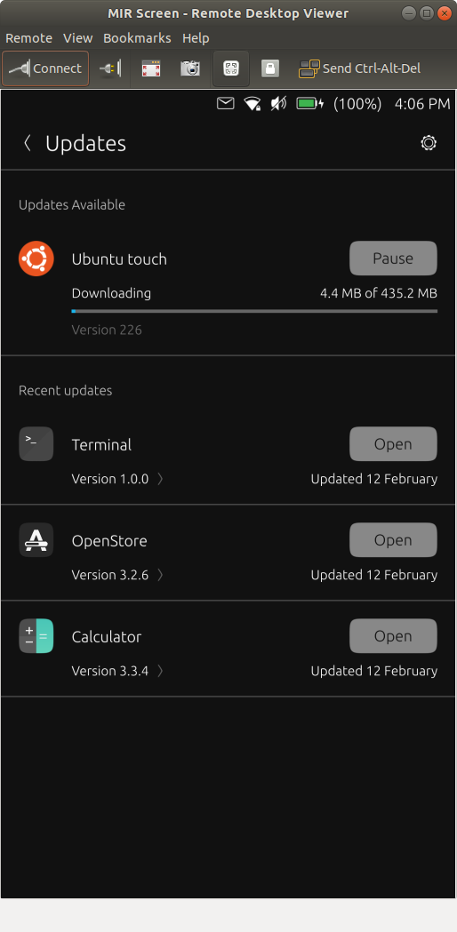
Task: Click the mail envelope indicator in status bar
Action: (x=226, y=104)
